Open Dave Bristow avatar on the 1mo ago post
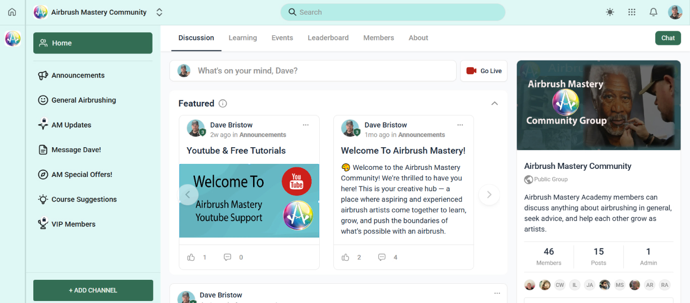Screen dimensions: 690x303 point(350,128)
